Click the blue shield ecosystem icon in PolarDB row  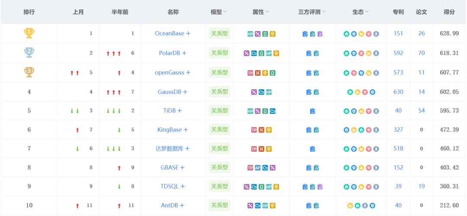pos(354,53)
